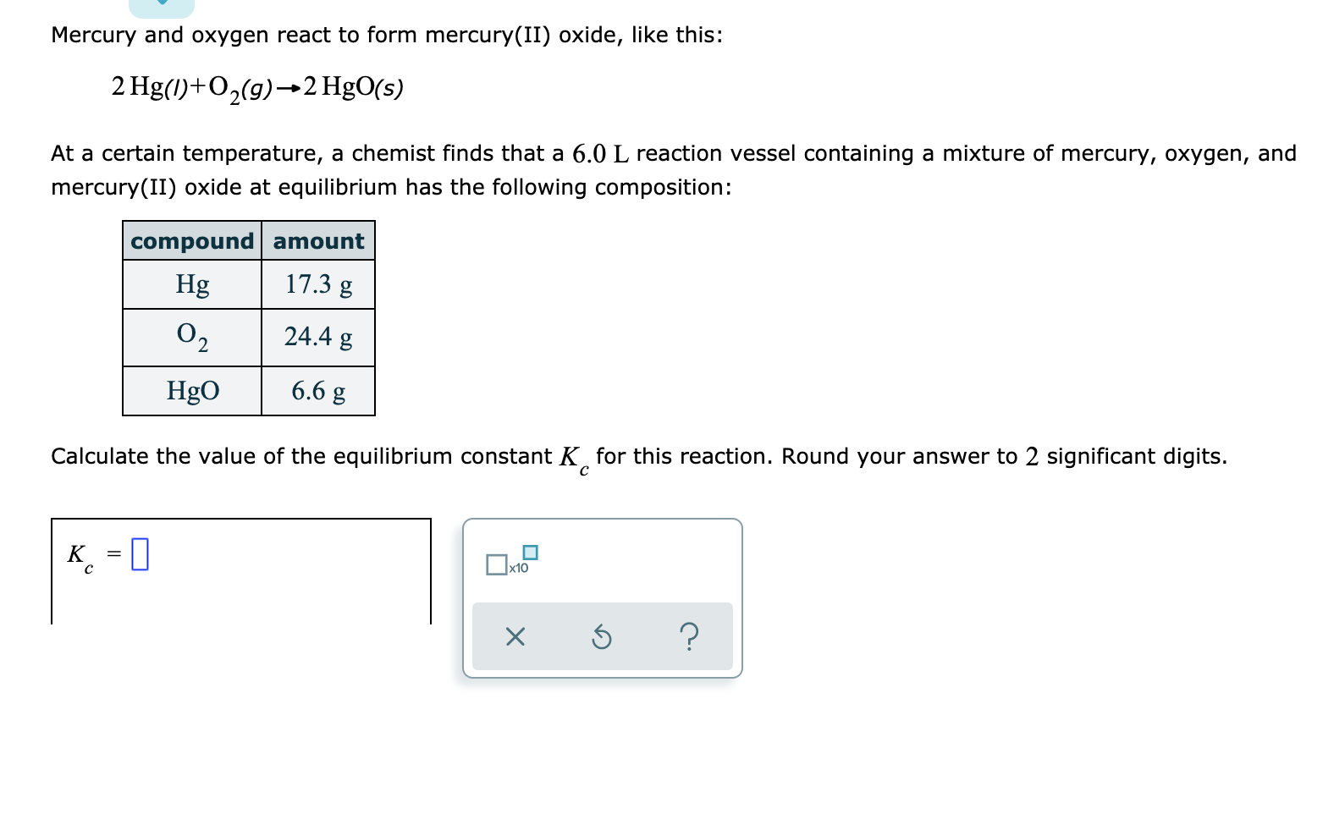Select the amount column header
This screenshot has height=836, width=1334.
click(x=317, y=241)
